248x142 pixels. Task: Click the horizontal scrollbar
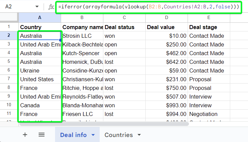(104, 124)
